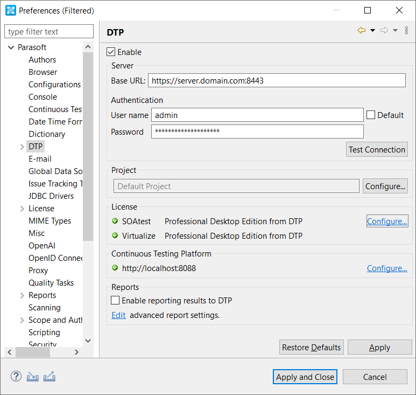Open the back history dropdown arrow

[372, 30]
